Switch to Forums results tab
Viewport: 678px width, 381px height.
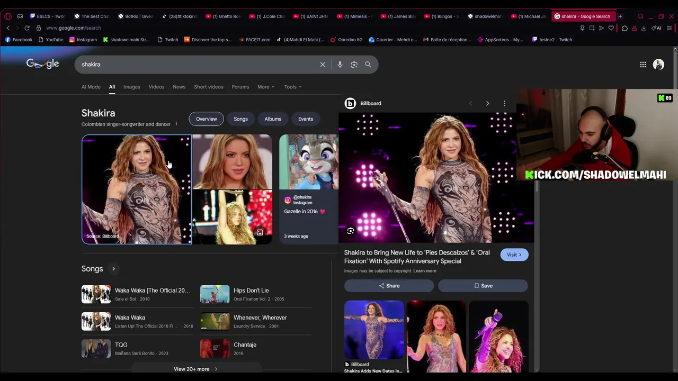coord(240,87)
